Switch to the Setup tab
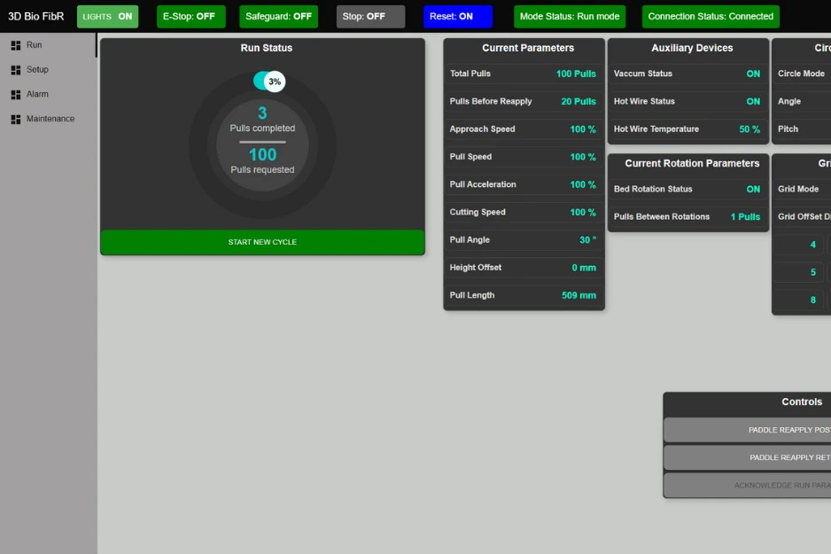Viewport: 831px width, 554px height. 35,69
